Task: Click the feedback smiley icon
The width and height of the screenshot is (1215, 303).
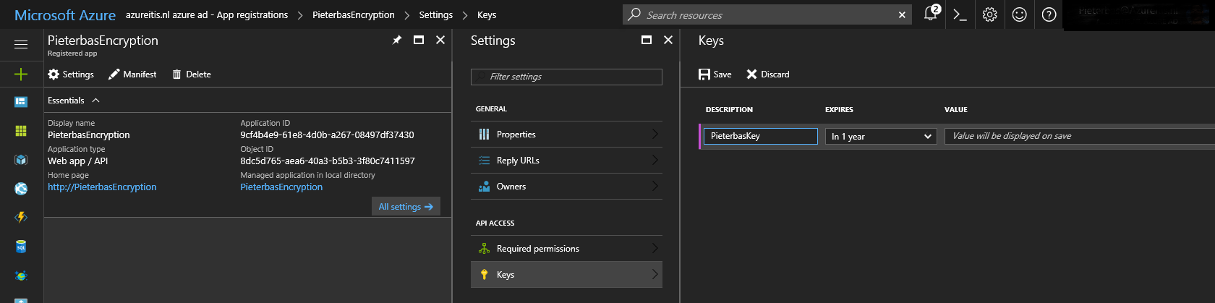Action: [x=1019, y=14]
